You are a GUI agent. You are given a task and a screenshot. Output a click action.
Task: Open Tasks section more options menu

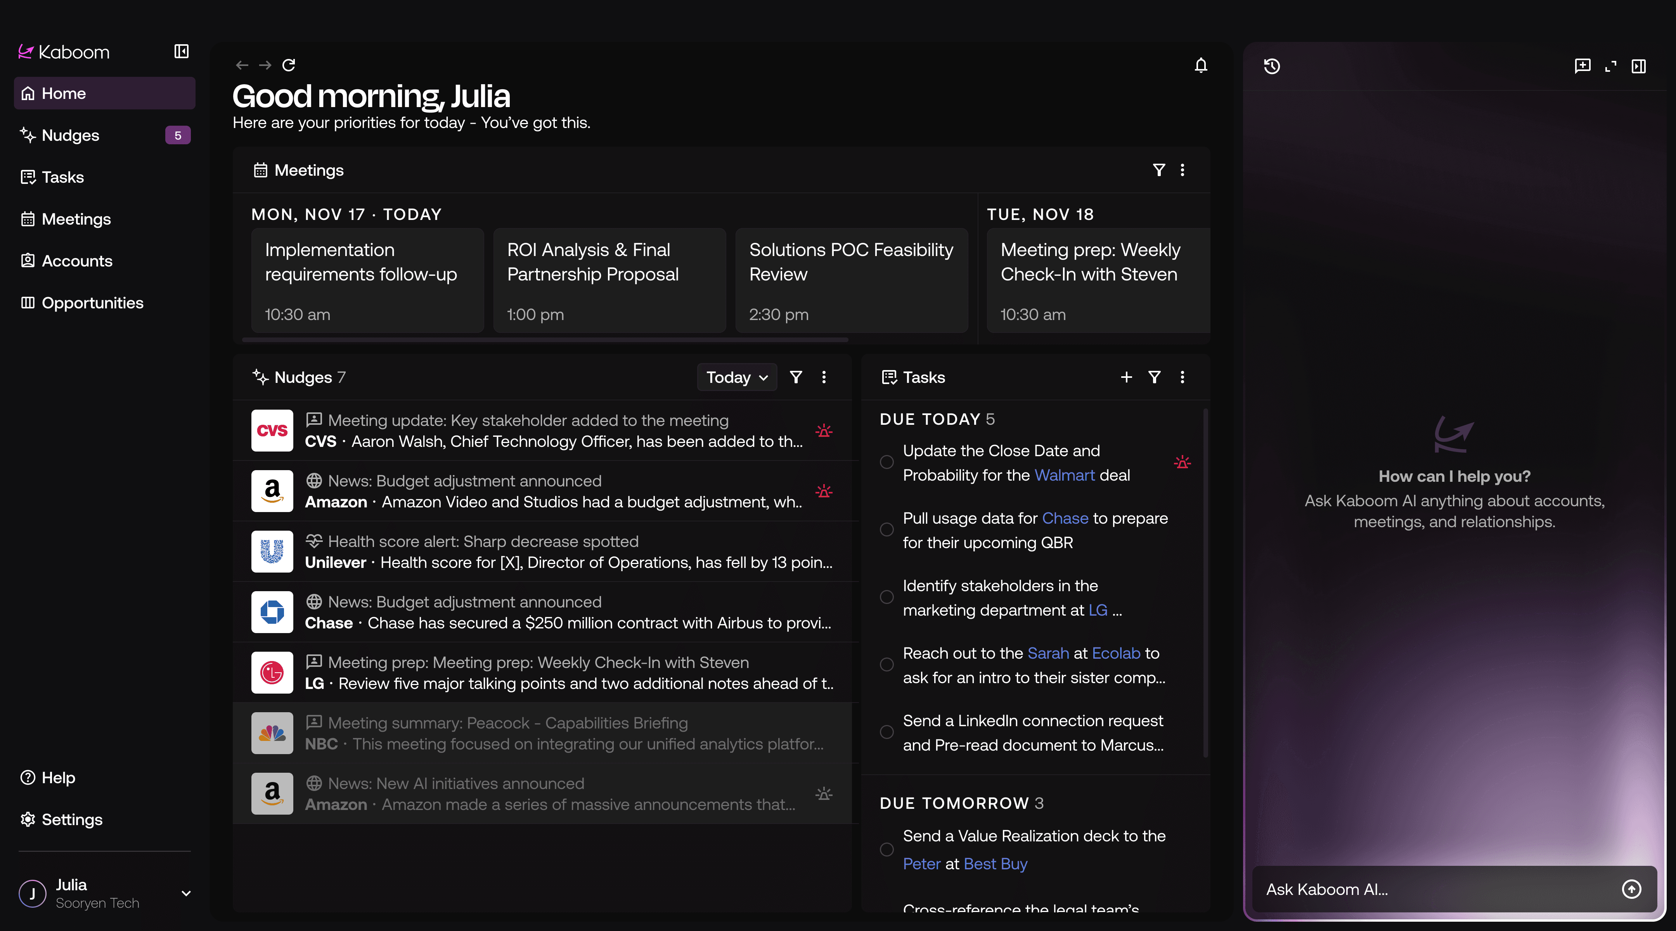tap(1182, 377)
